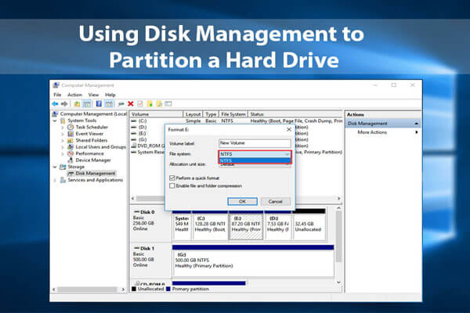Collapse the Storage tree node
Image resolution: width=470 pixels, height=313 pixels.
pos(55,167)
